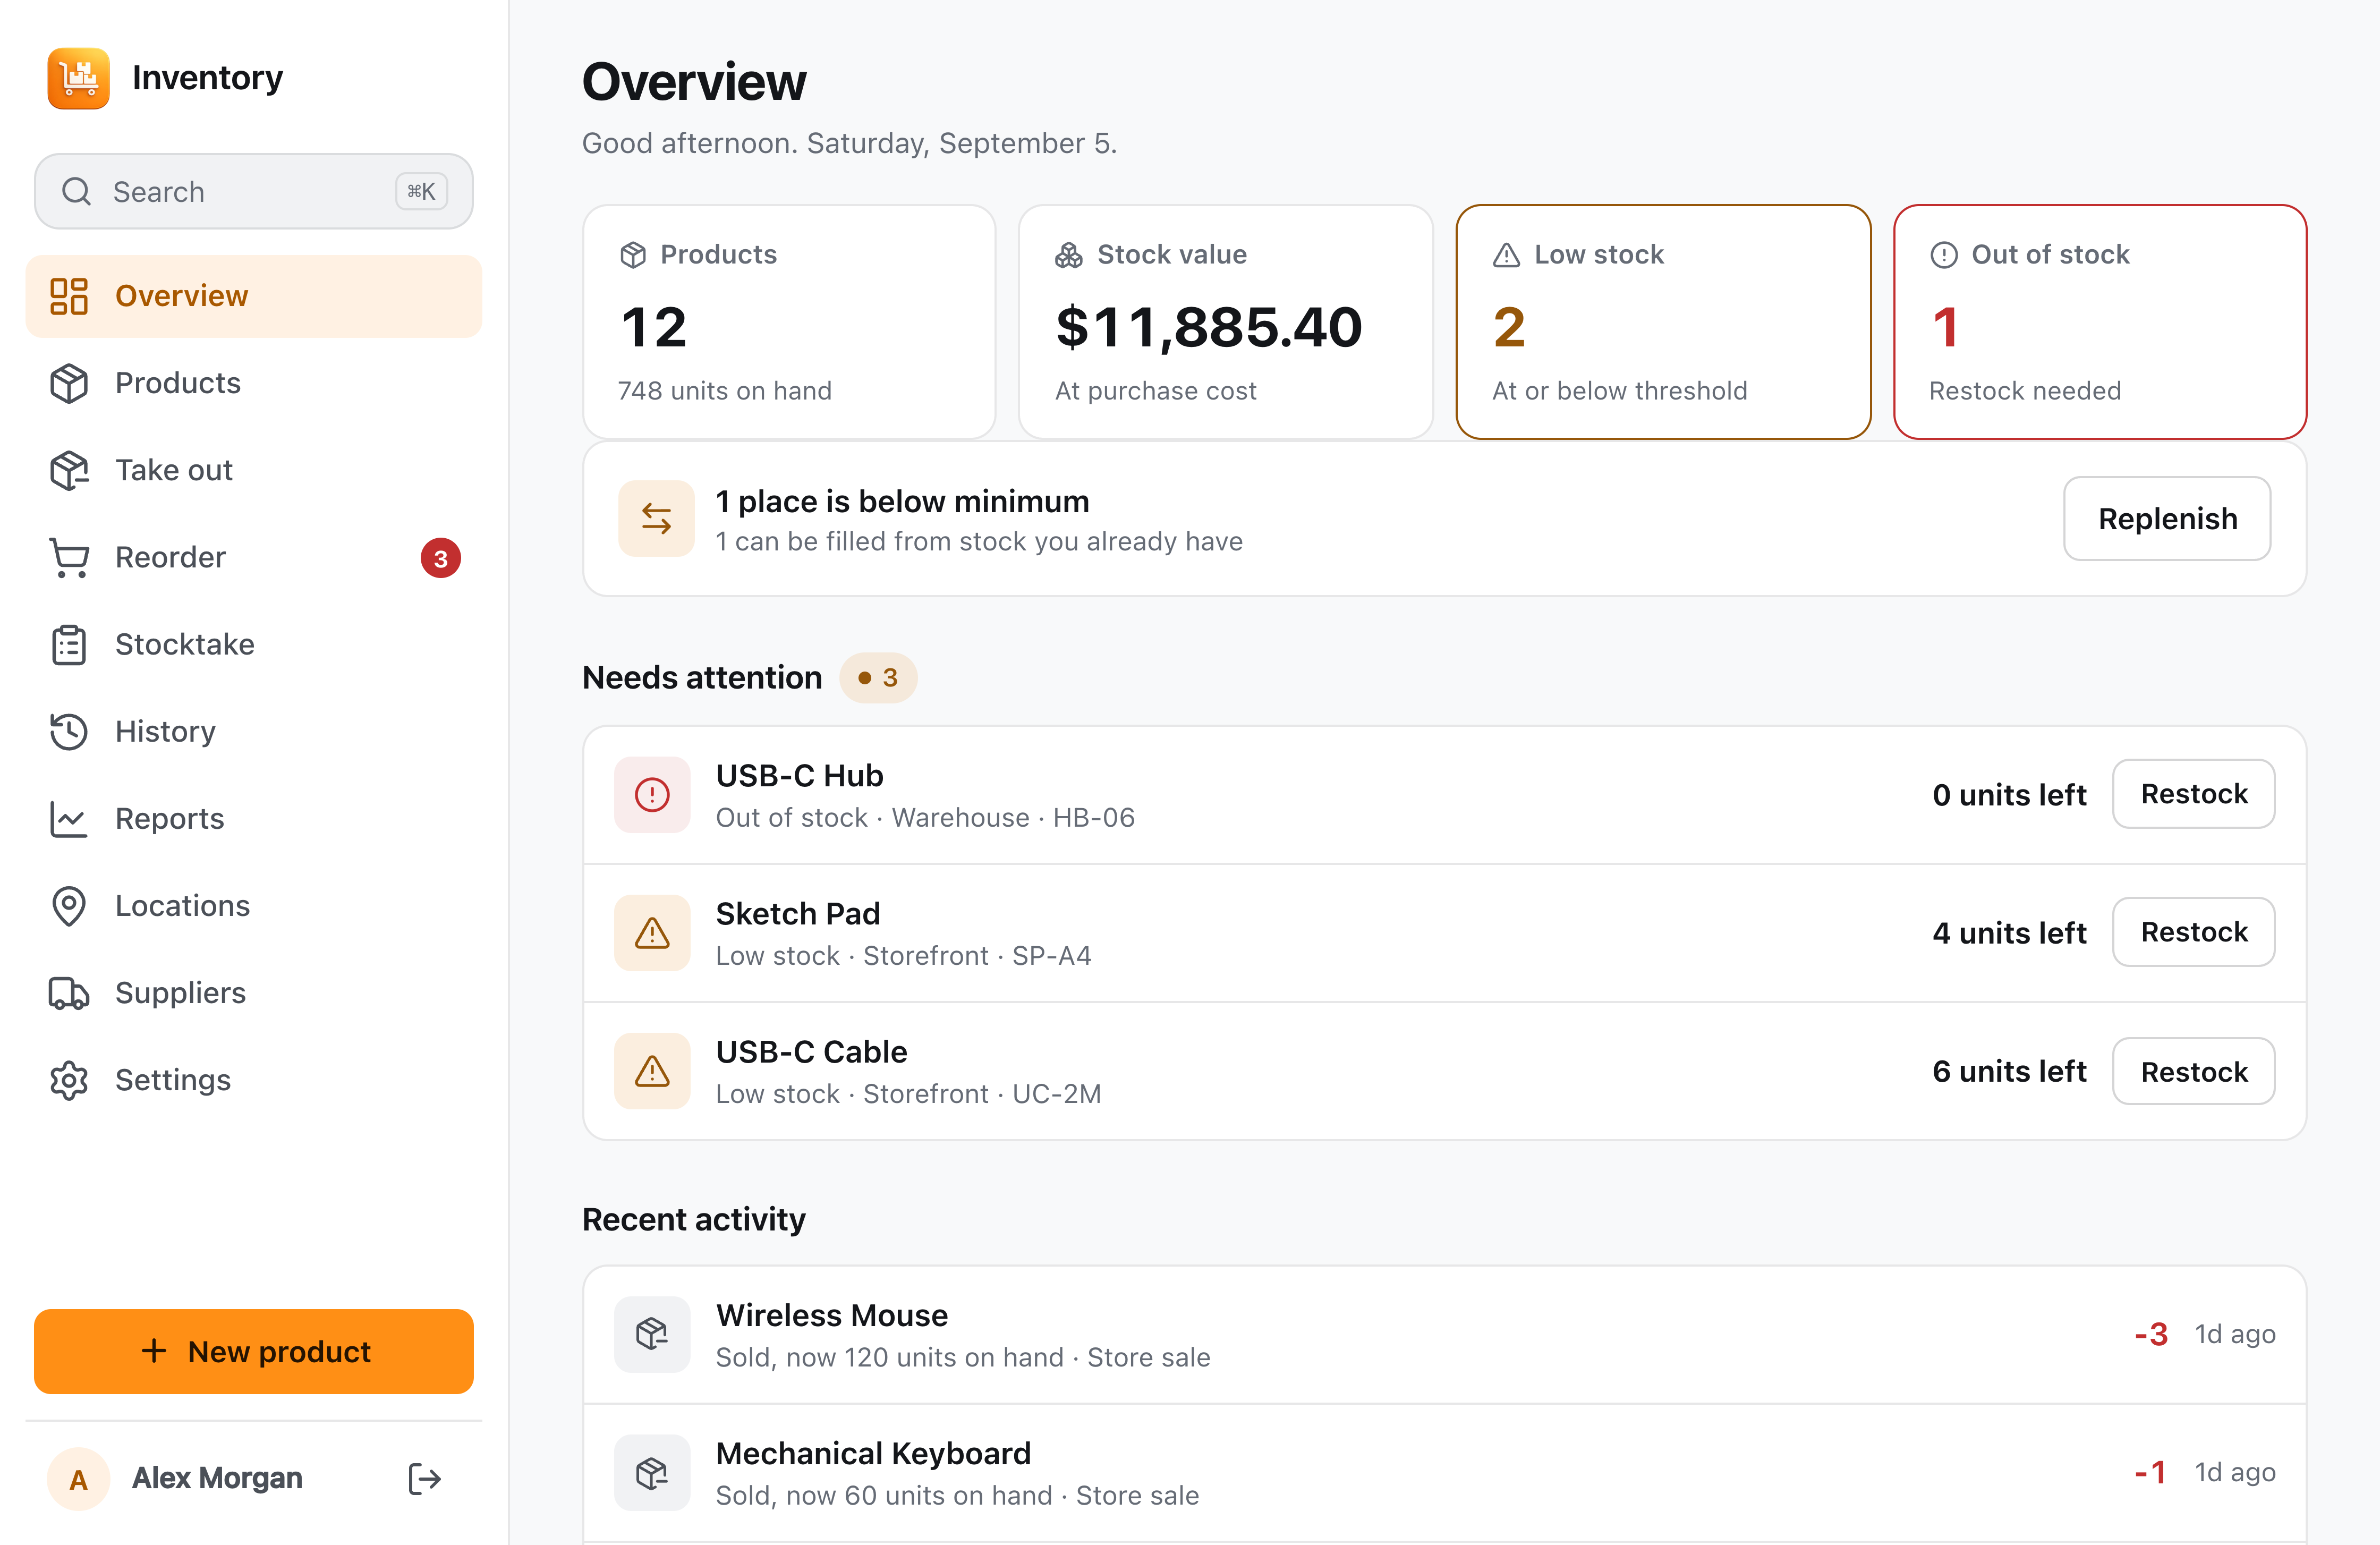Click the triangle icon on Low stock card

(x=1506, y=255)
